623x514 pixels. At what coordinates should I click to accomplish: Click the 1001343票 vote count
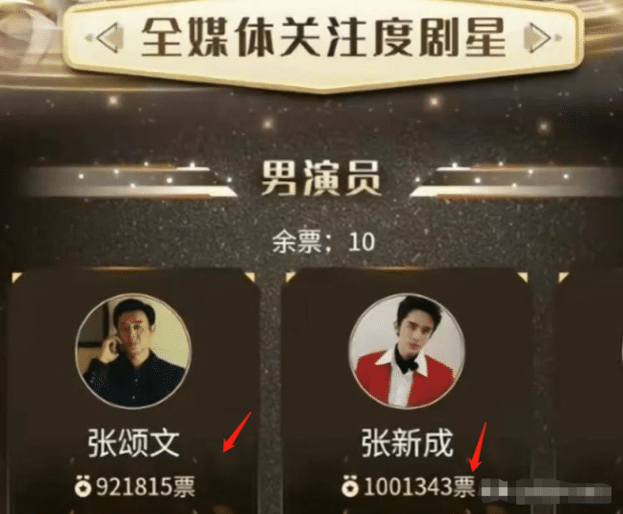click(x=419, y=486)
